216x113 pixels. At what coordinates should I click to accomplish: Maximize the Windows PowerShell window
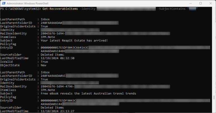201,3
